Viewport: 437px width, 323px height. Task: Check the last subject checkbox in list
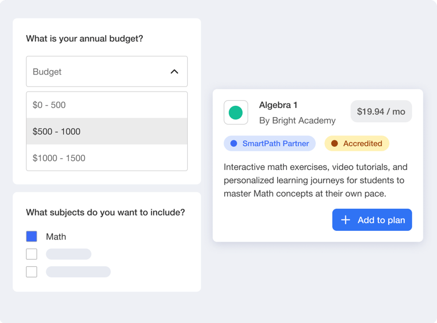coord(31,272)
